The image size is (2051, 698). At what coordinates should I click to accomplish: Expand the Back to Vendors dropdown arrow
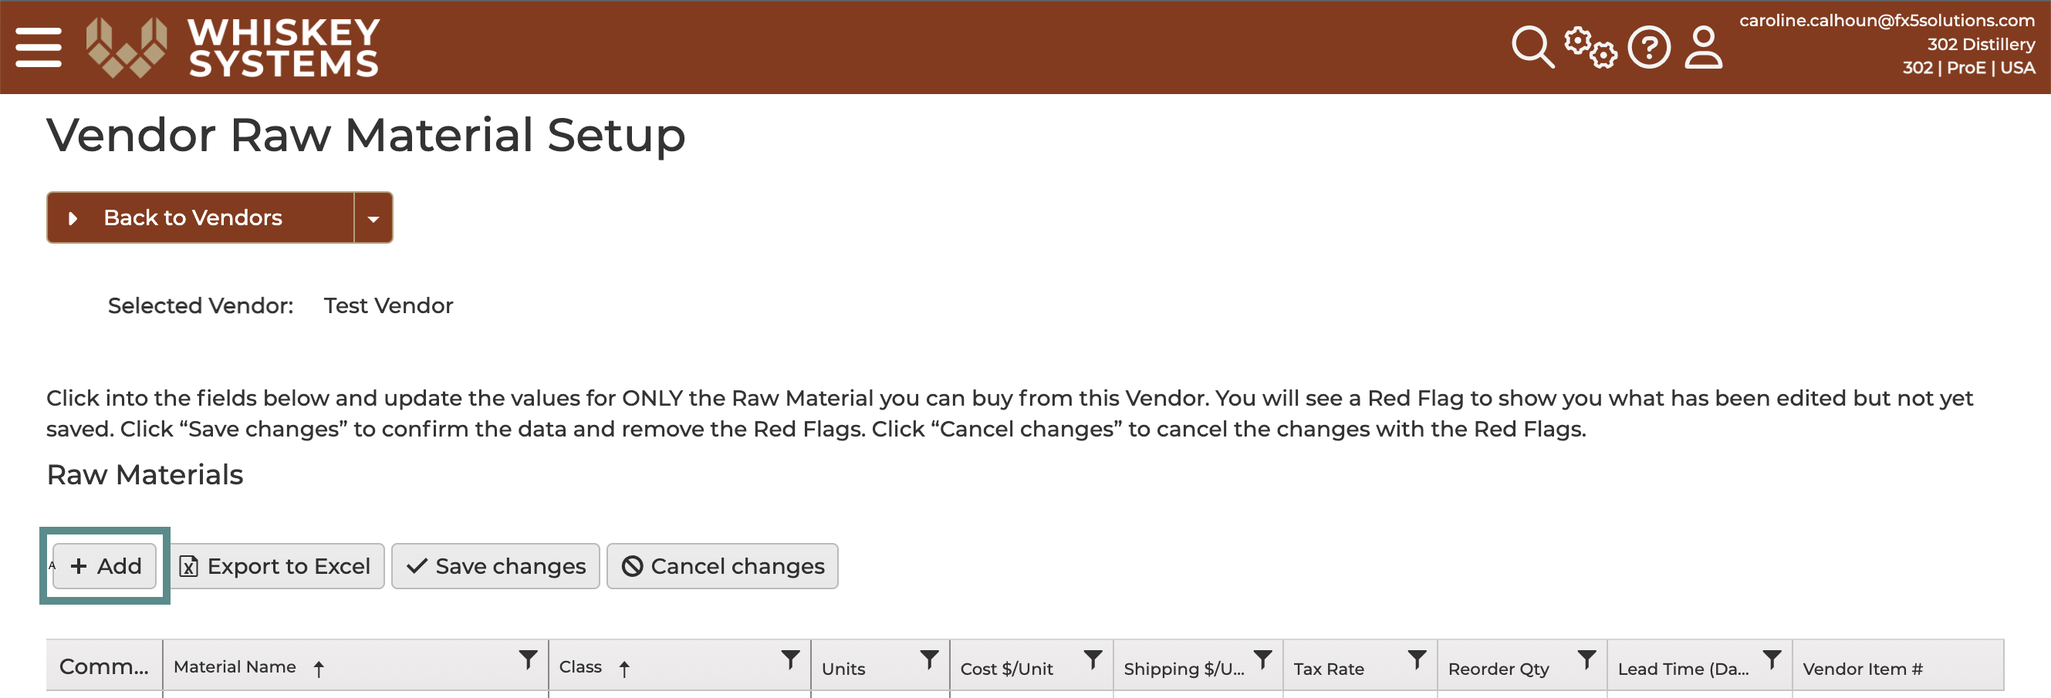373,218
